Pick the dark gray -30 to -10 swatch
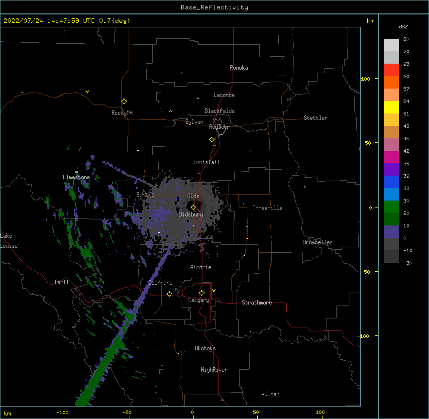Screen dimensions: 429x419 (391, 257)
